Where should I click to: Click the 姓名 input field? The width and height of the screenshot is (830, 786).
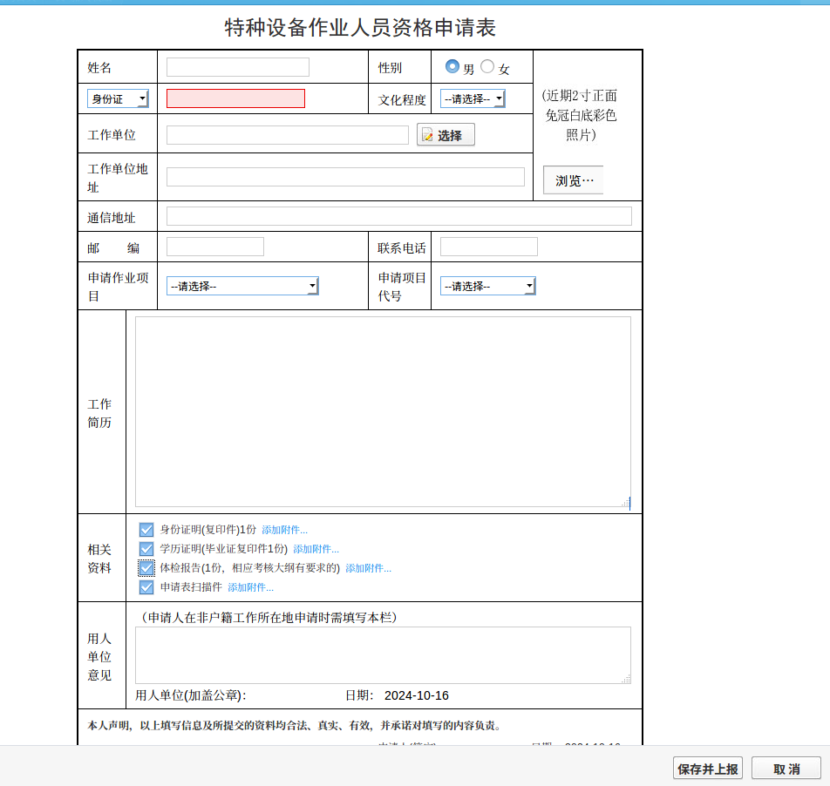click(237, 67)
